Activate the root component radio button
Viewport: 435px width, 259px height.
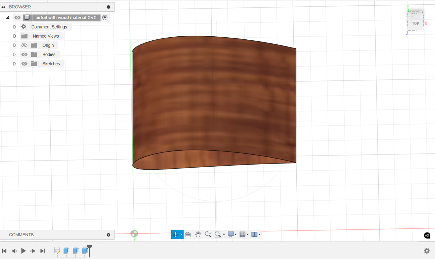(105, 17)
